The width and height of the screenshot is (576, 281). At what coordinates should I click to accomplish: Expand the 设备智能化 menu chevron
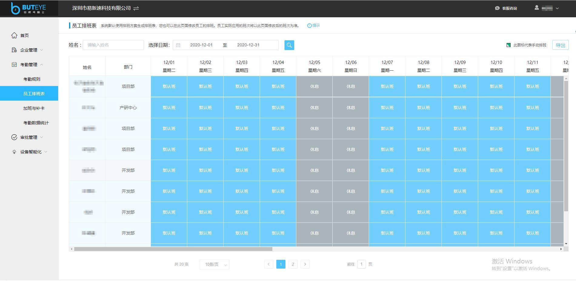[x=46, y=152]
